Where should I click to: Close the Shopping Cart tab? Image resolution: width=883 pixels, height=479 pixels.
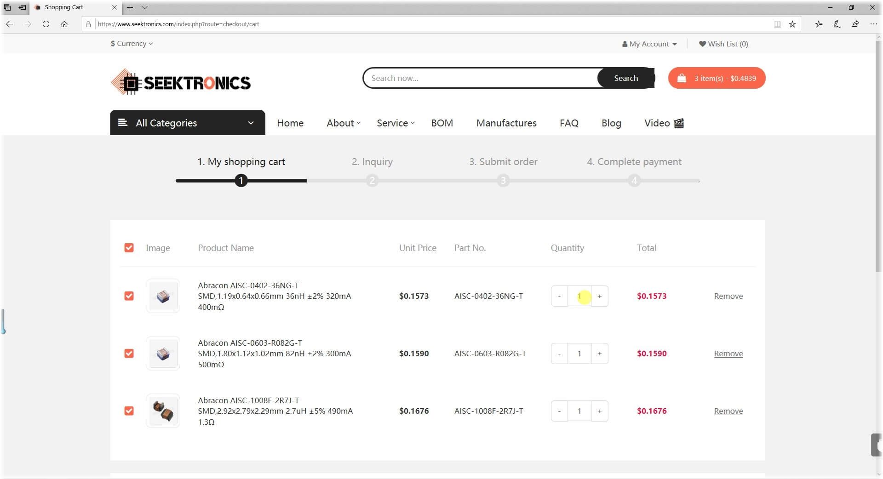(x=115, y=7)
